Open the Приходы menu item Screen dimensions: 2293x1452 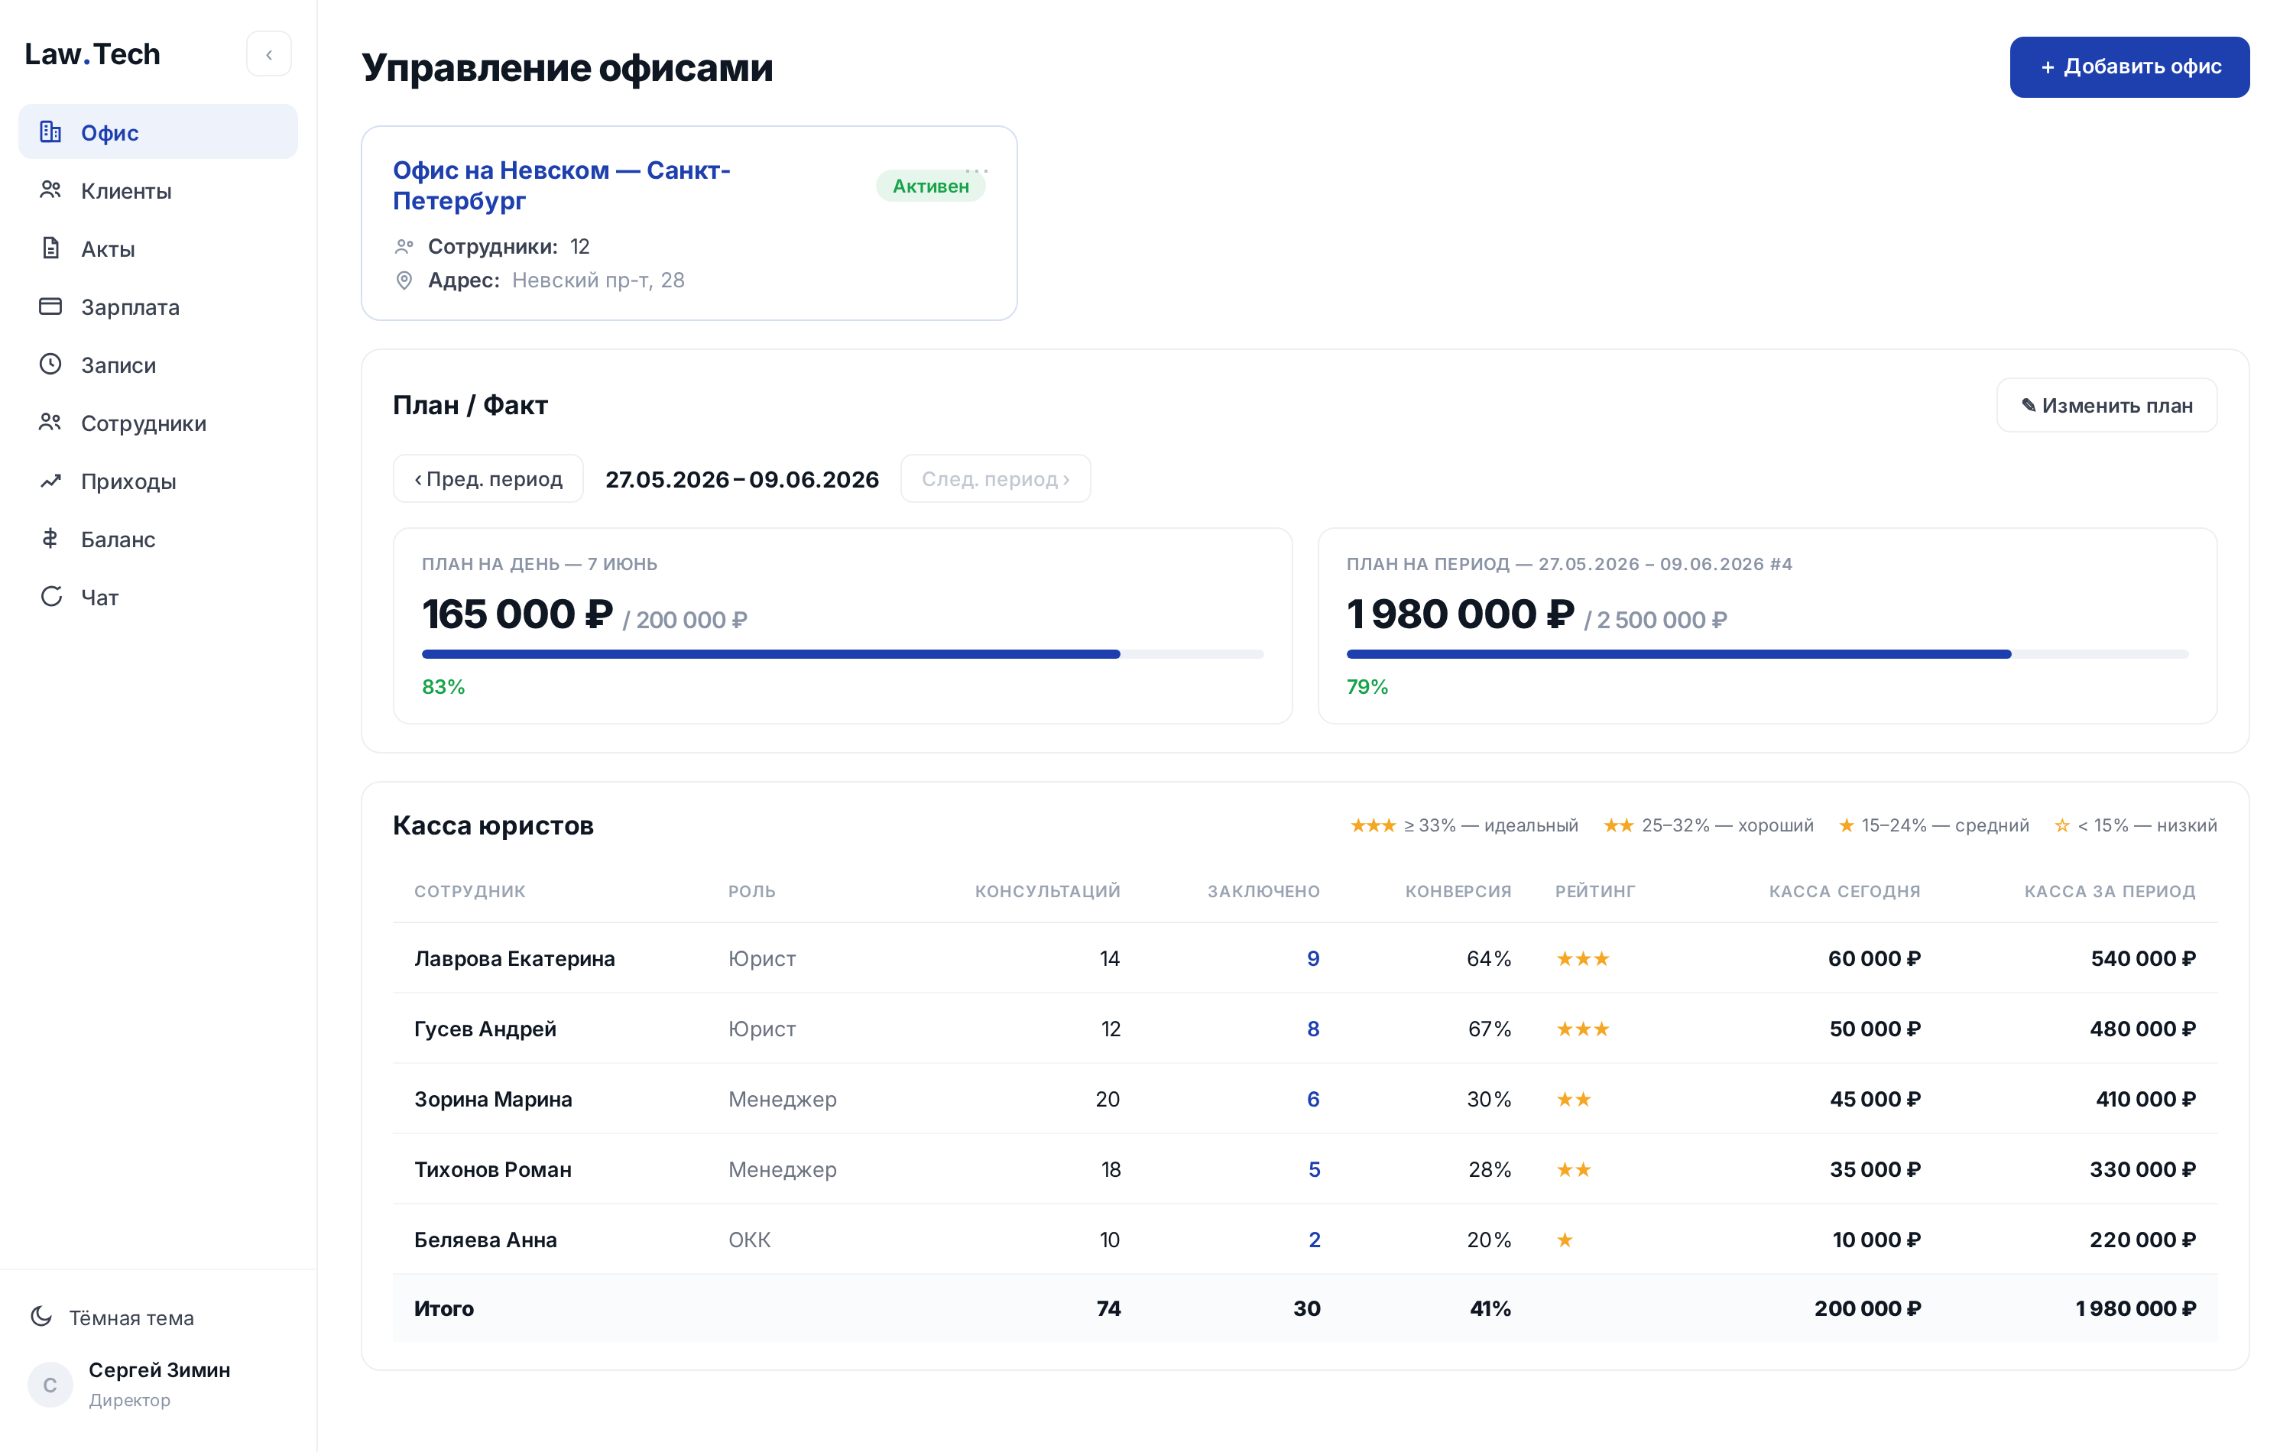point(158,481)
